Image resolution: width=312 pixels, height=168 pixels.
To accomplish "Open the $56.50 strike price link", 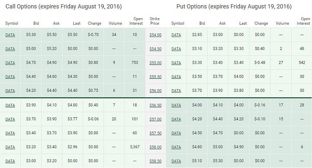I will pyautogui.click(x=156, y=105).
